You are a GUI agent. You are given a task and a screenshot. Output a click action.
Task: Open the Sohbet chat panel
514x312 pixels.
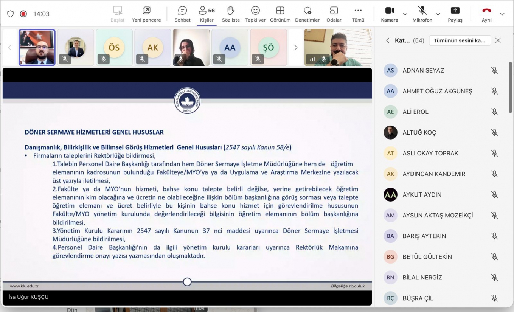coord(182,14)
